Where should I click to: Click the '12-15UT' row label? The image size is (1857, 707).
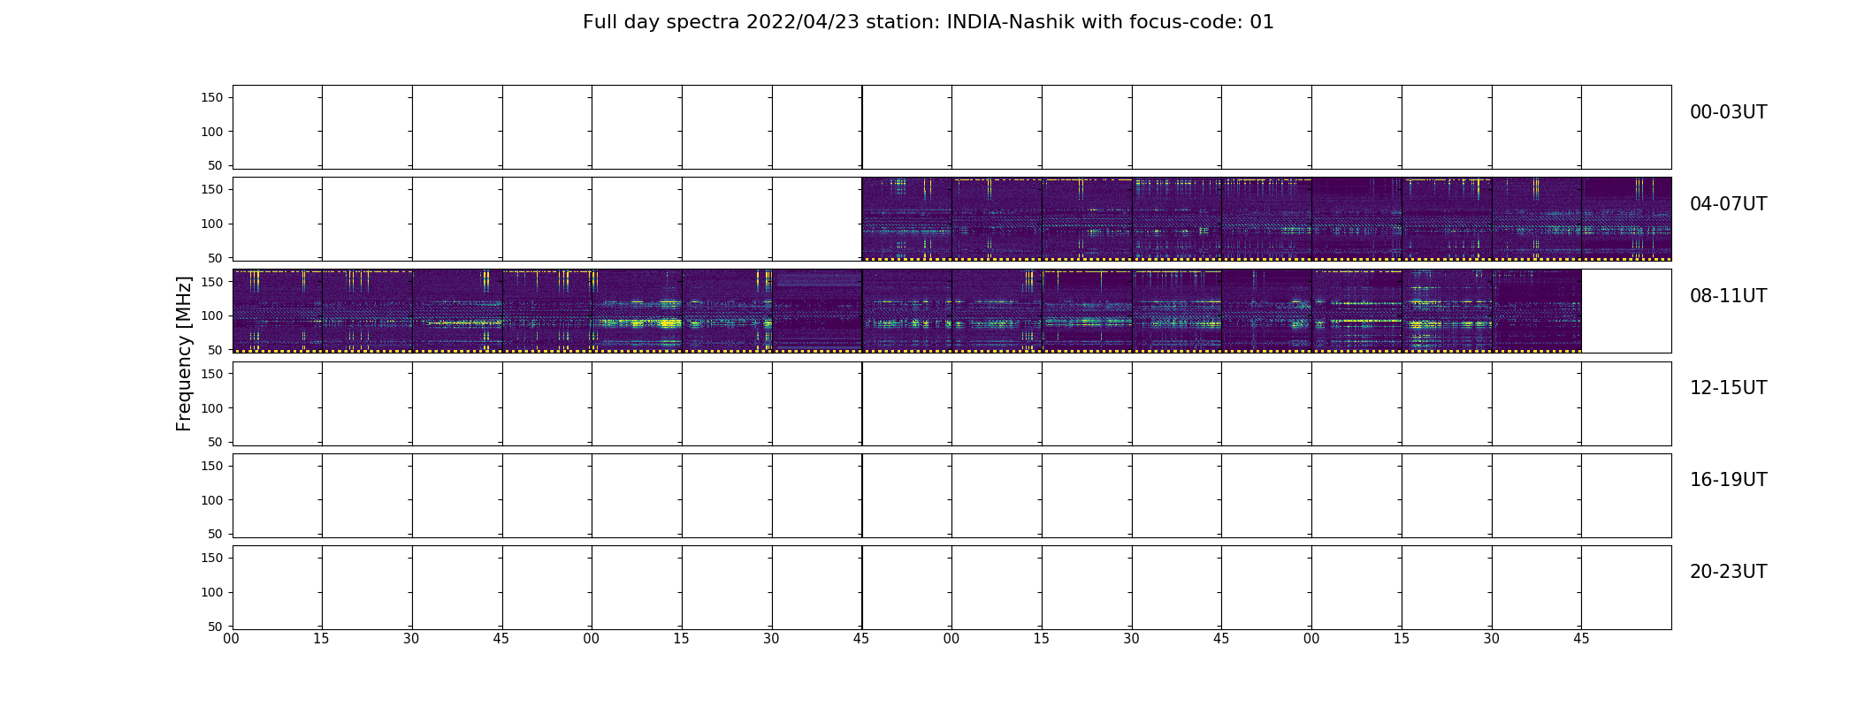(1728, 388)
